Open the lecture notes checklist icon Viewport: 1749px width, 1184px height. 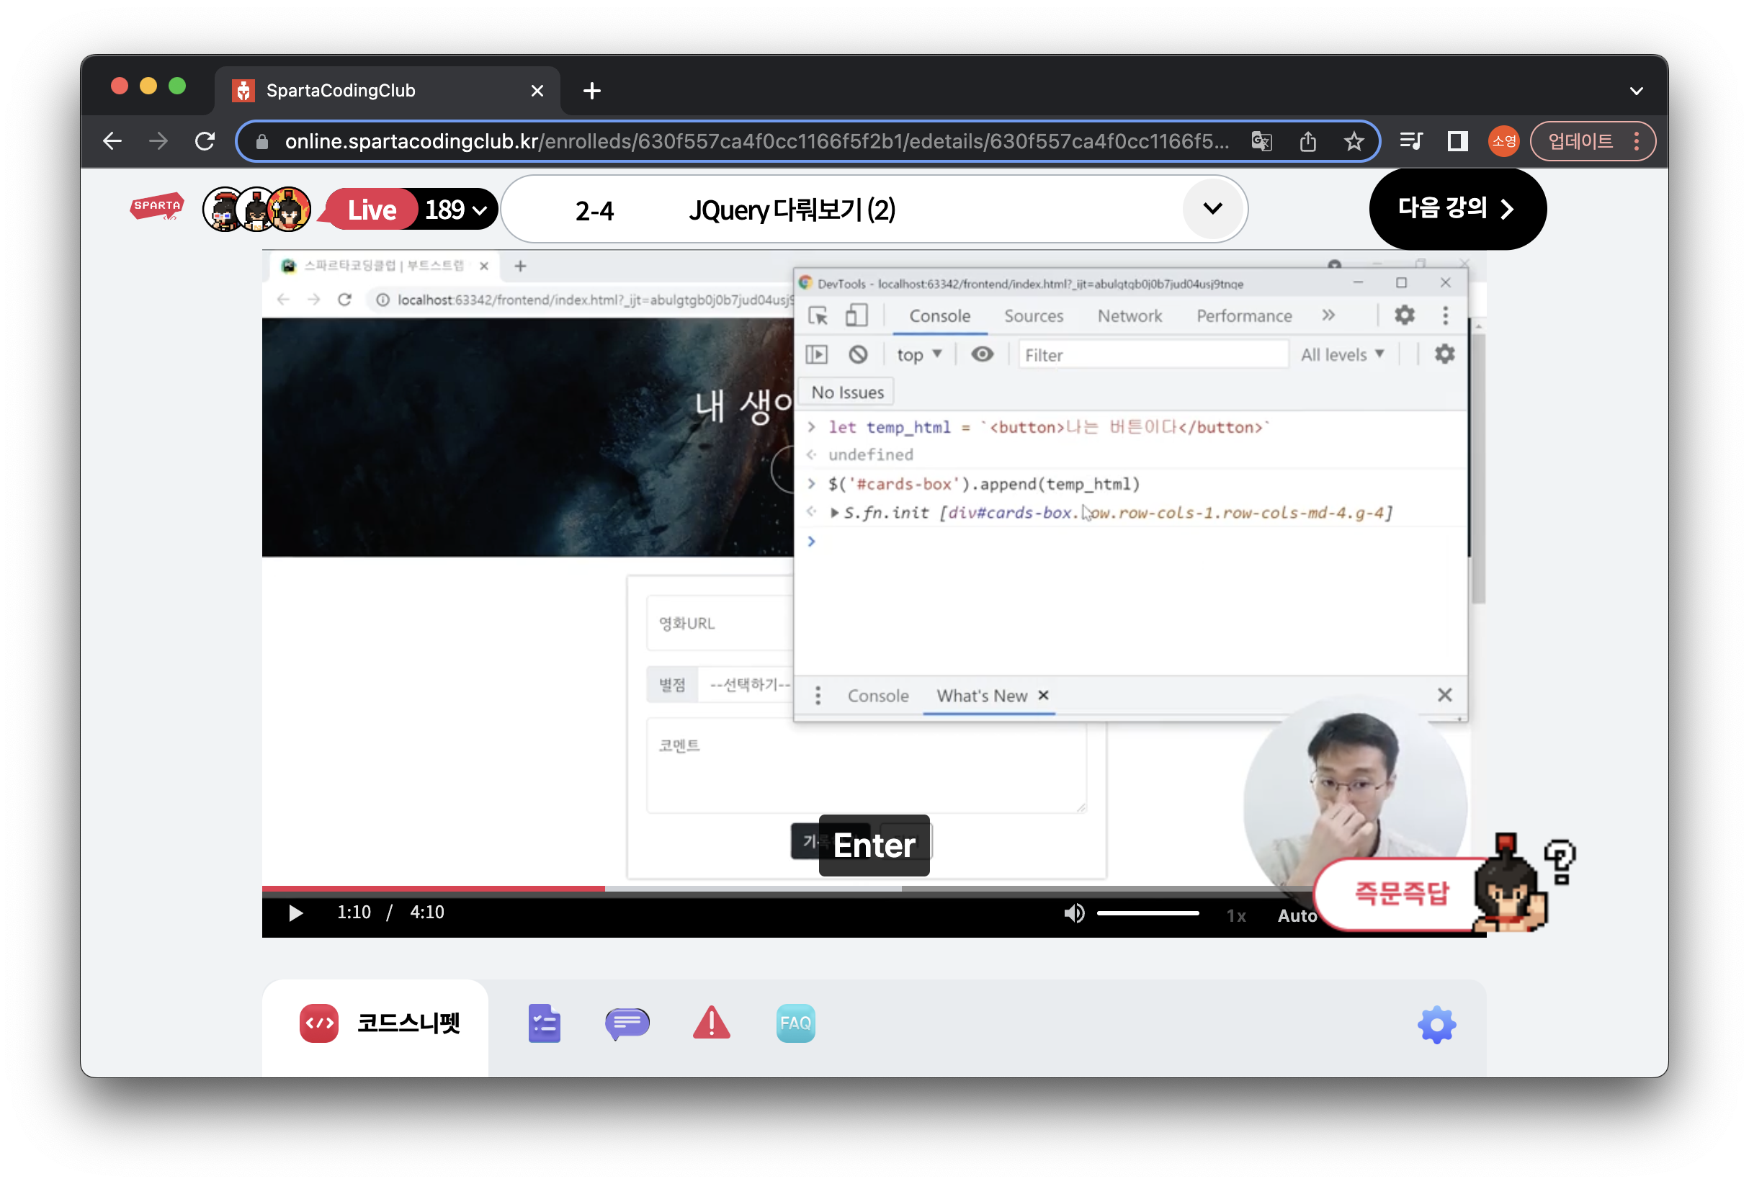point(544,1024)
